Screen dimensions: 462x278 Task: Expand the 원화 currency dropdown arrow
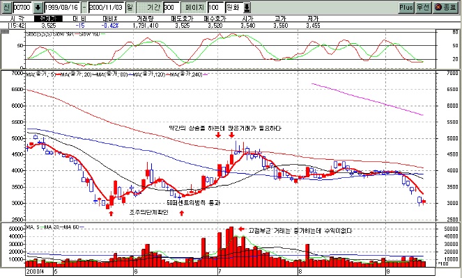pos(247,8)
